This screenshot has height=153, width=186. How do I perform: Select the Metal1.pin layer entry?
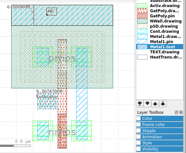pos(161,42)
